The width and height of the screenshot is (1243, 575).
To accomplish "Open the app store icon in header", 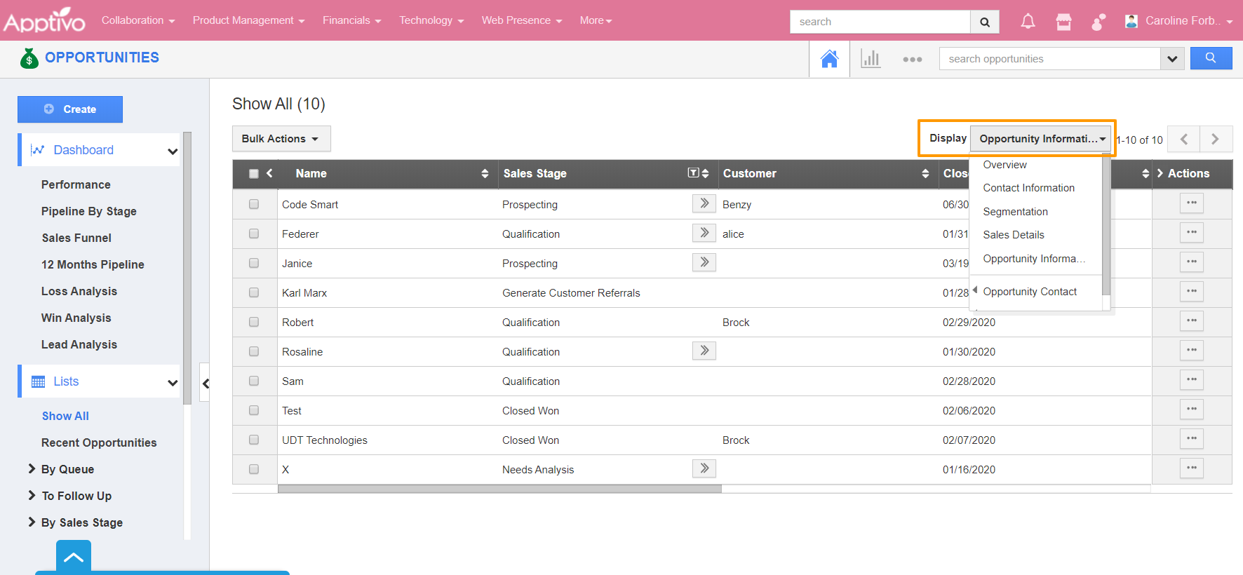I will 1063,22.
